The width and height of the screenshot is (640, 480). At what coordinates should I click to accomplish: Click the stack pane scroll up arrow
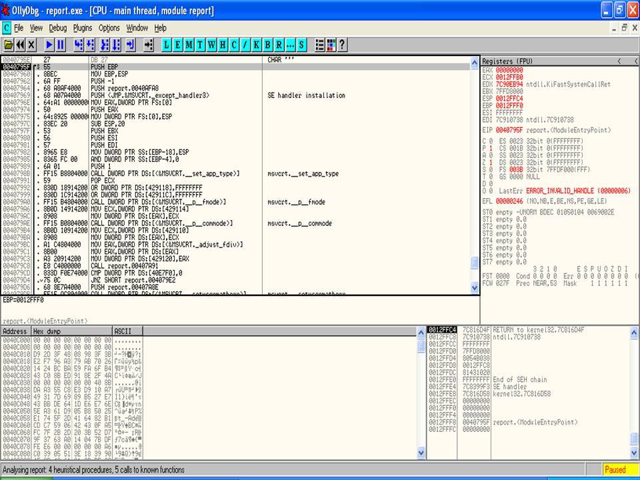coord(634,333)
